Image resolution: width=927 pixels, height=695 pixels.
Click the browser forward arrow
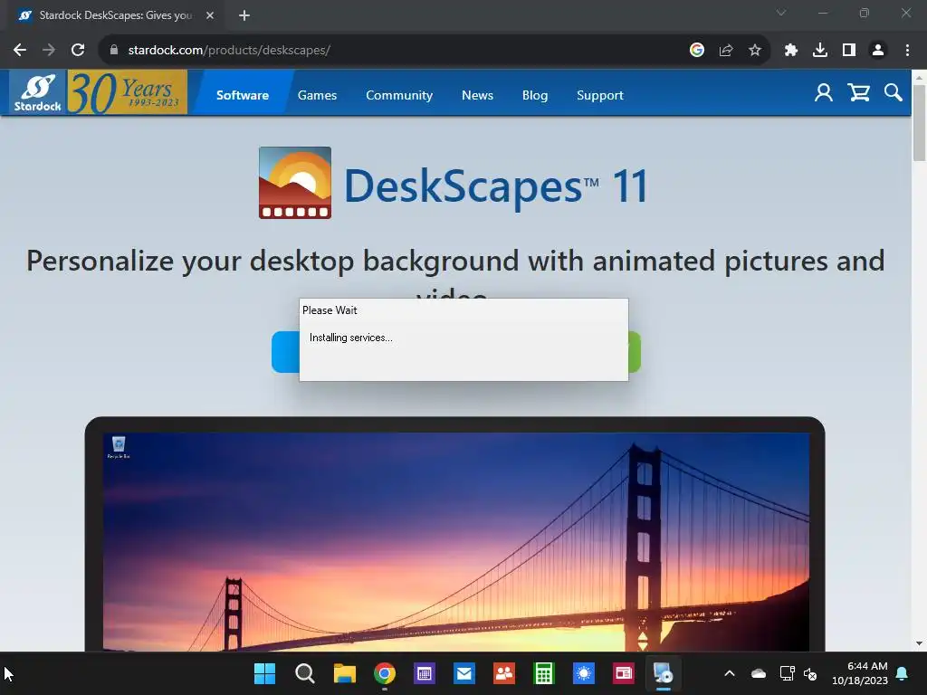[49, 51]
